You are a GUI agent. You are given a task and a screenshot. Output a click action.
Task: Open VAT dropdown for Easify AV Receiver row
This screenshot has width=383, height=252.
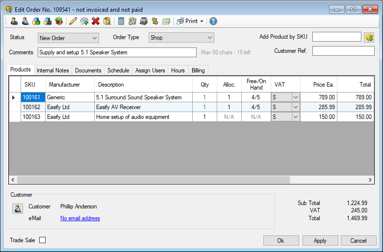pyautogui.click(x=295, y=107)
